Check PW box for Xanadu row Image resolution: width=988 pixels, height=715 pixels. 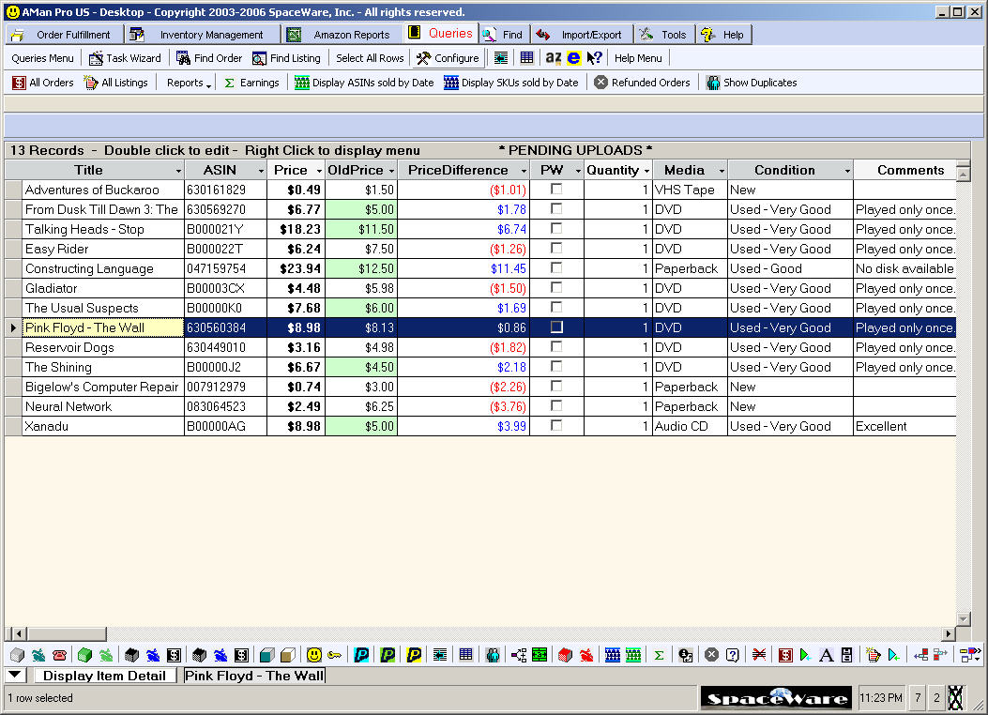(x=556, y=426)
